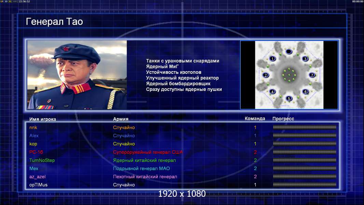Click the 'Команда' column header
The width and height of the screenshot is (364, 205).
click(255, 119)
